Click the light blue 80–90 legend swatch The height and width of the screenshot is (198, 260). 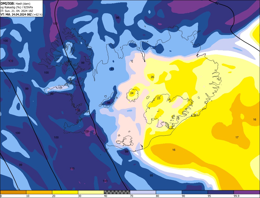tap(169, 192)
